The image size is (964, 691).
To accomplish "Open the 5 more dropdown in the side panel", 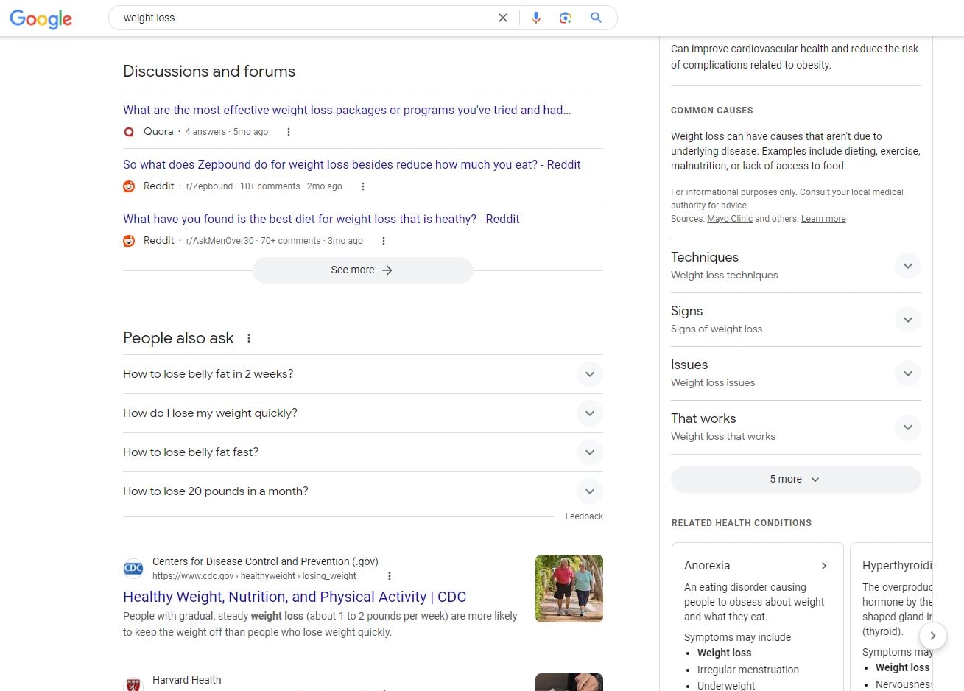I will pos(795,479).
